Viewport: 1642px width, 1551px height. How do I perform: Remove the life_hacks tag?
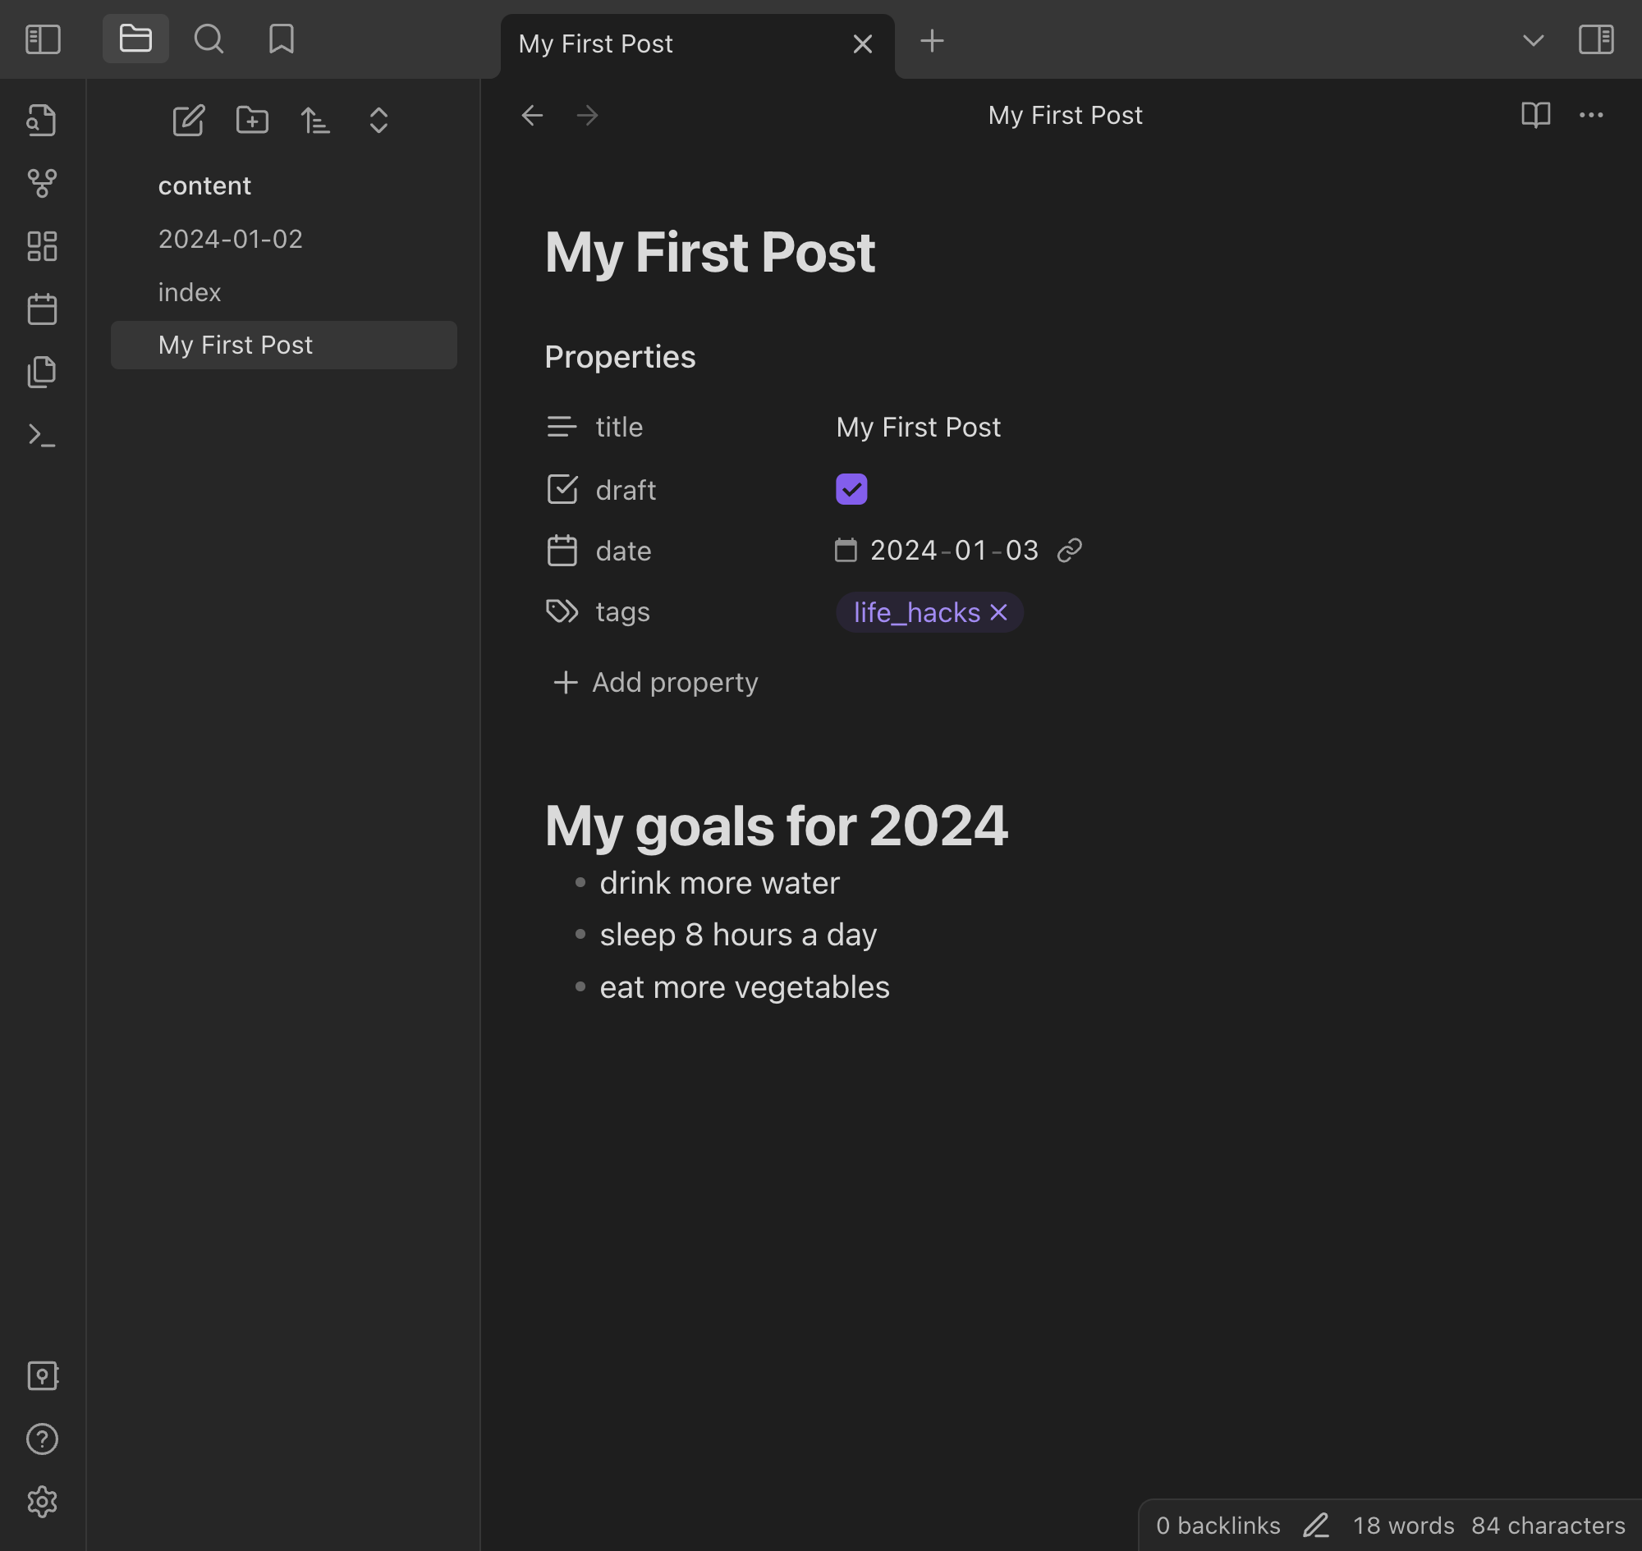998,613
